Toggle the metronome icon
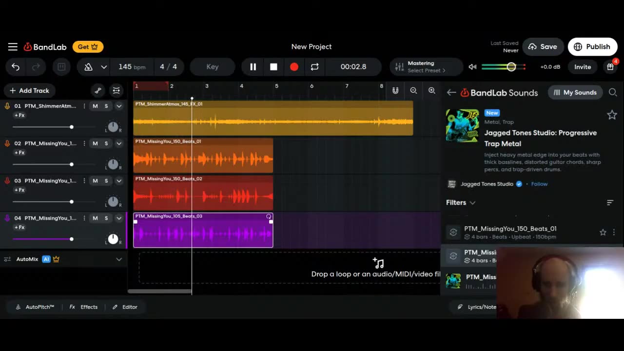This screenshot has width=624, height=351. (88, 67)
